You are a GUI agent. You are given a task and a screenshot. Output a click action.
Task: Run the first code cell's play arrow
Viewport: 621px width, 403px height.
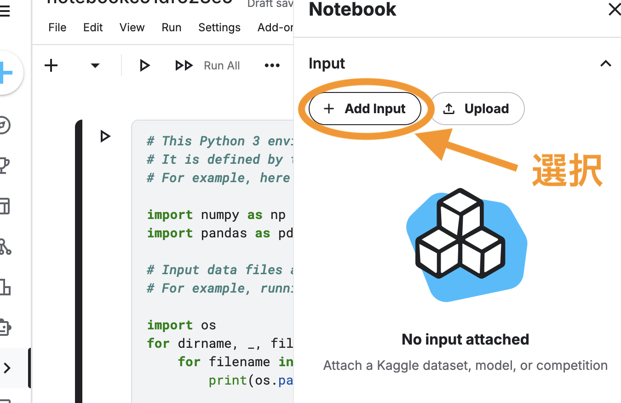105,136
